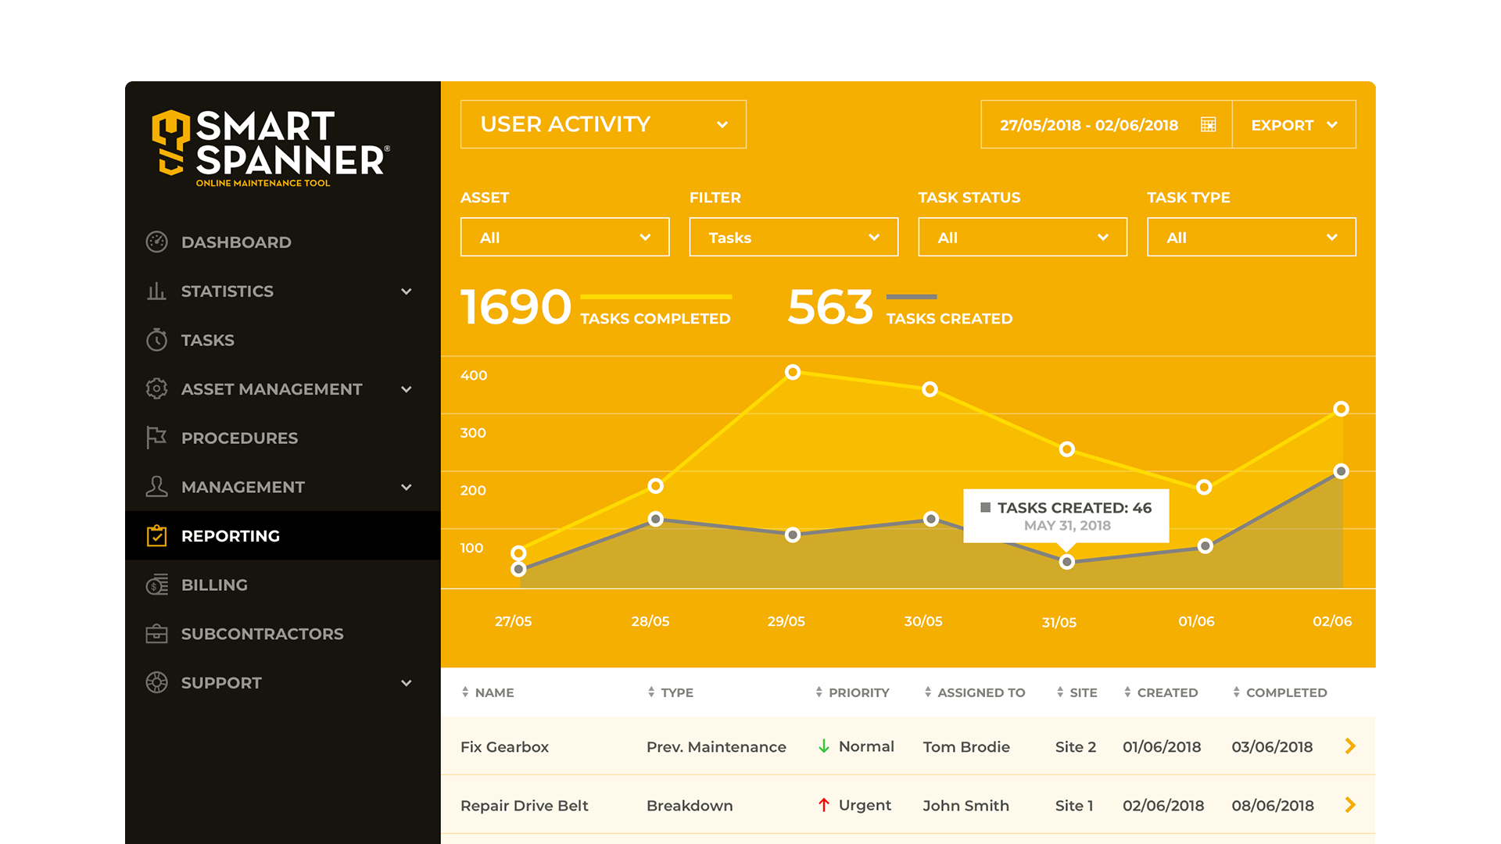Click the Procedures flag icon
The height and width of the screenshot is (844, 1501).
click(156, 438)
